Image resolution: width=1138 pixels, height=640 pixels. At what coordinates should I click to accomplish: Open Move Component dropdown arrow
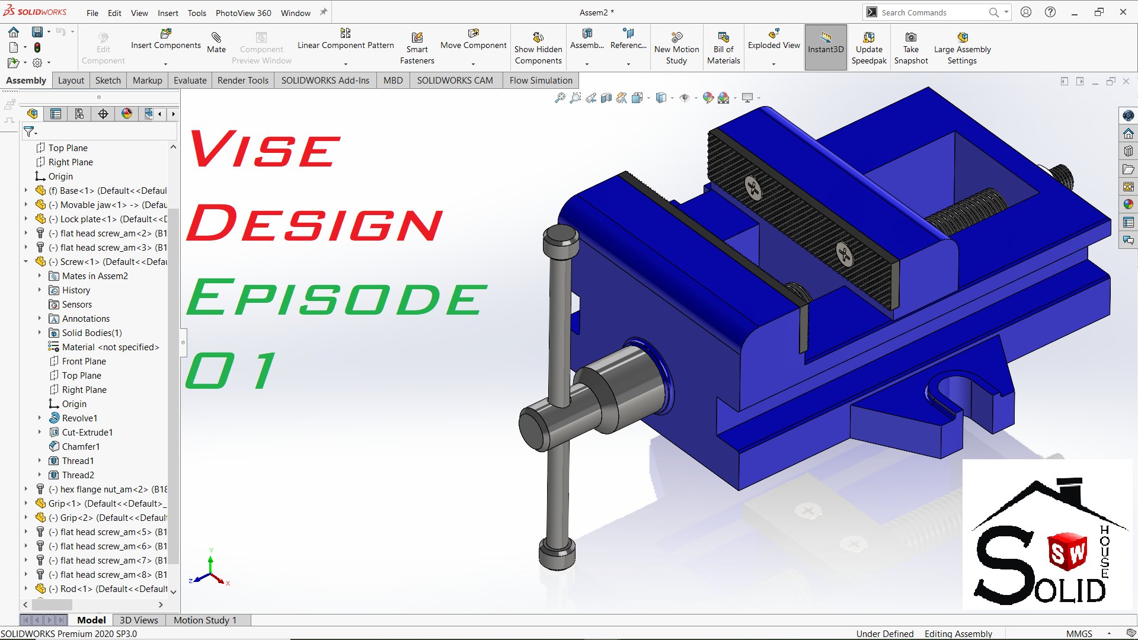point(473,64)
